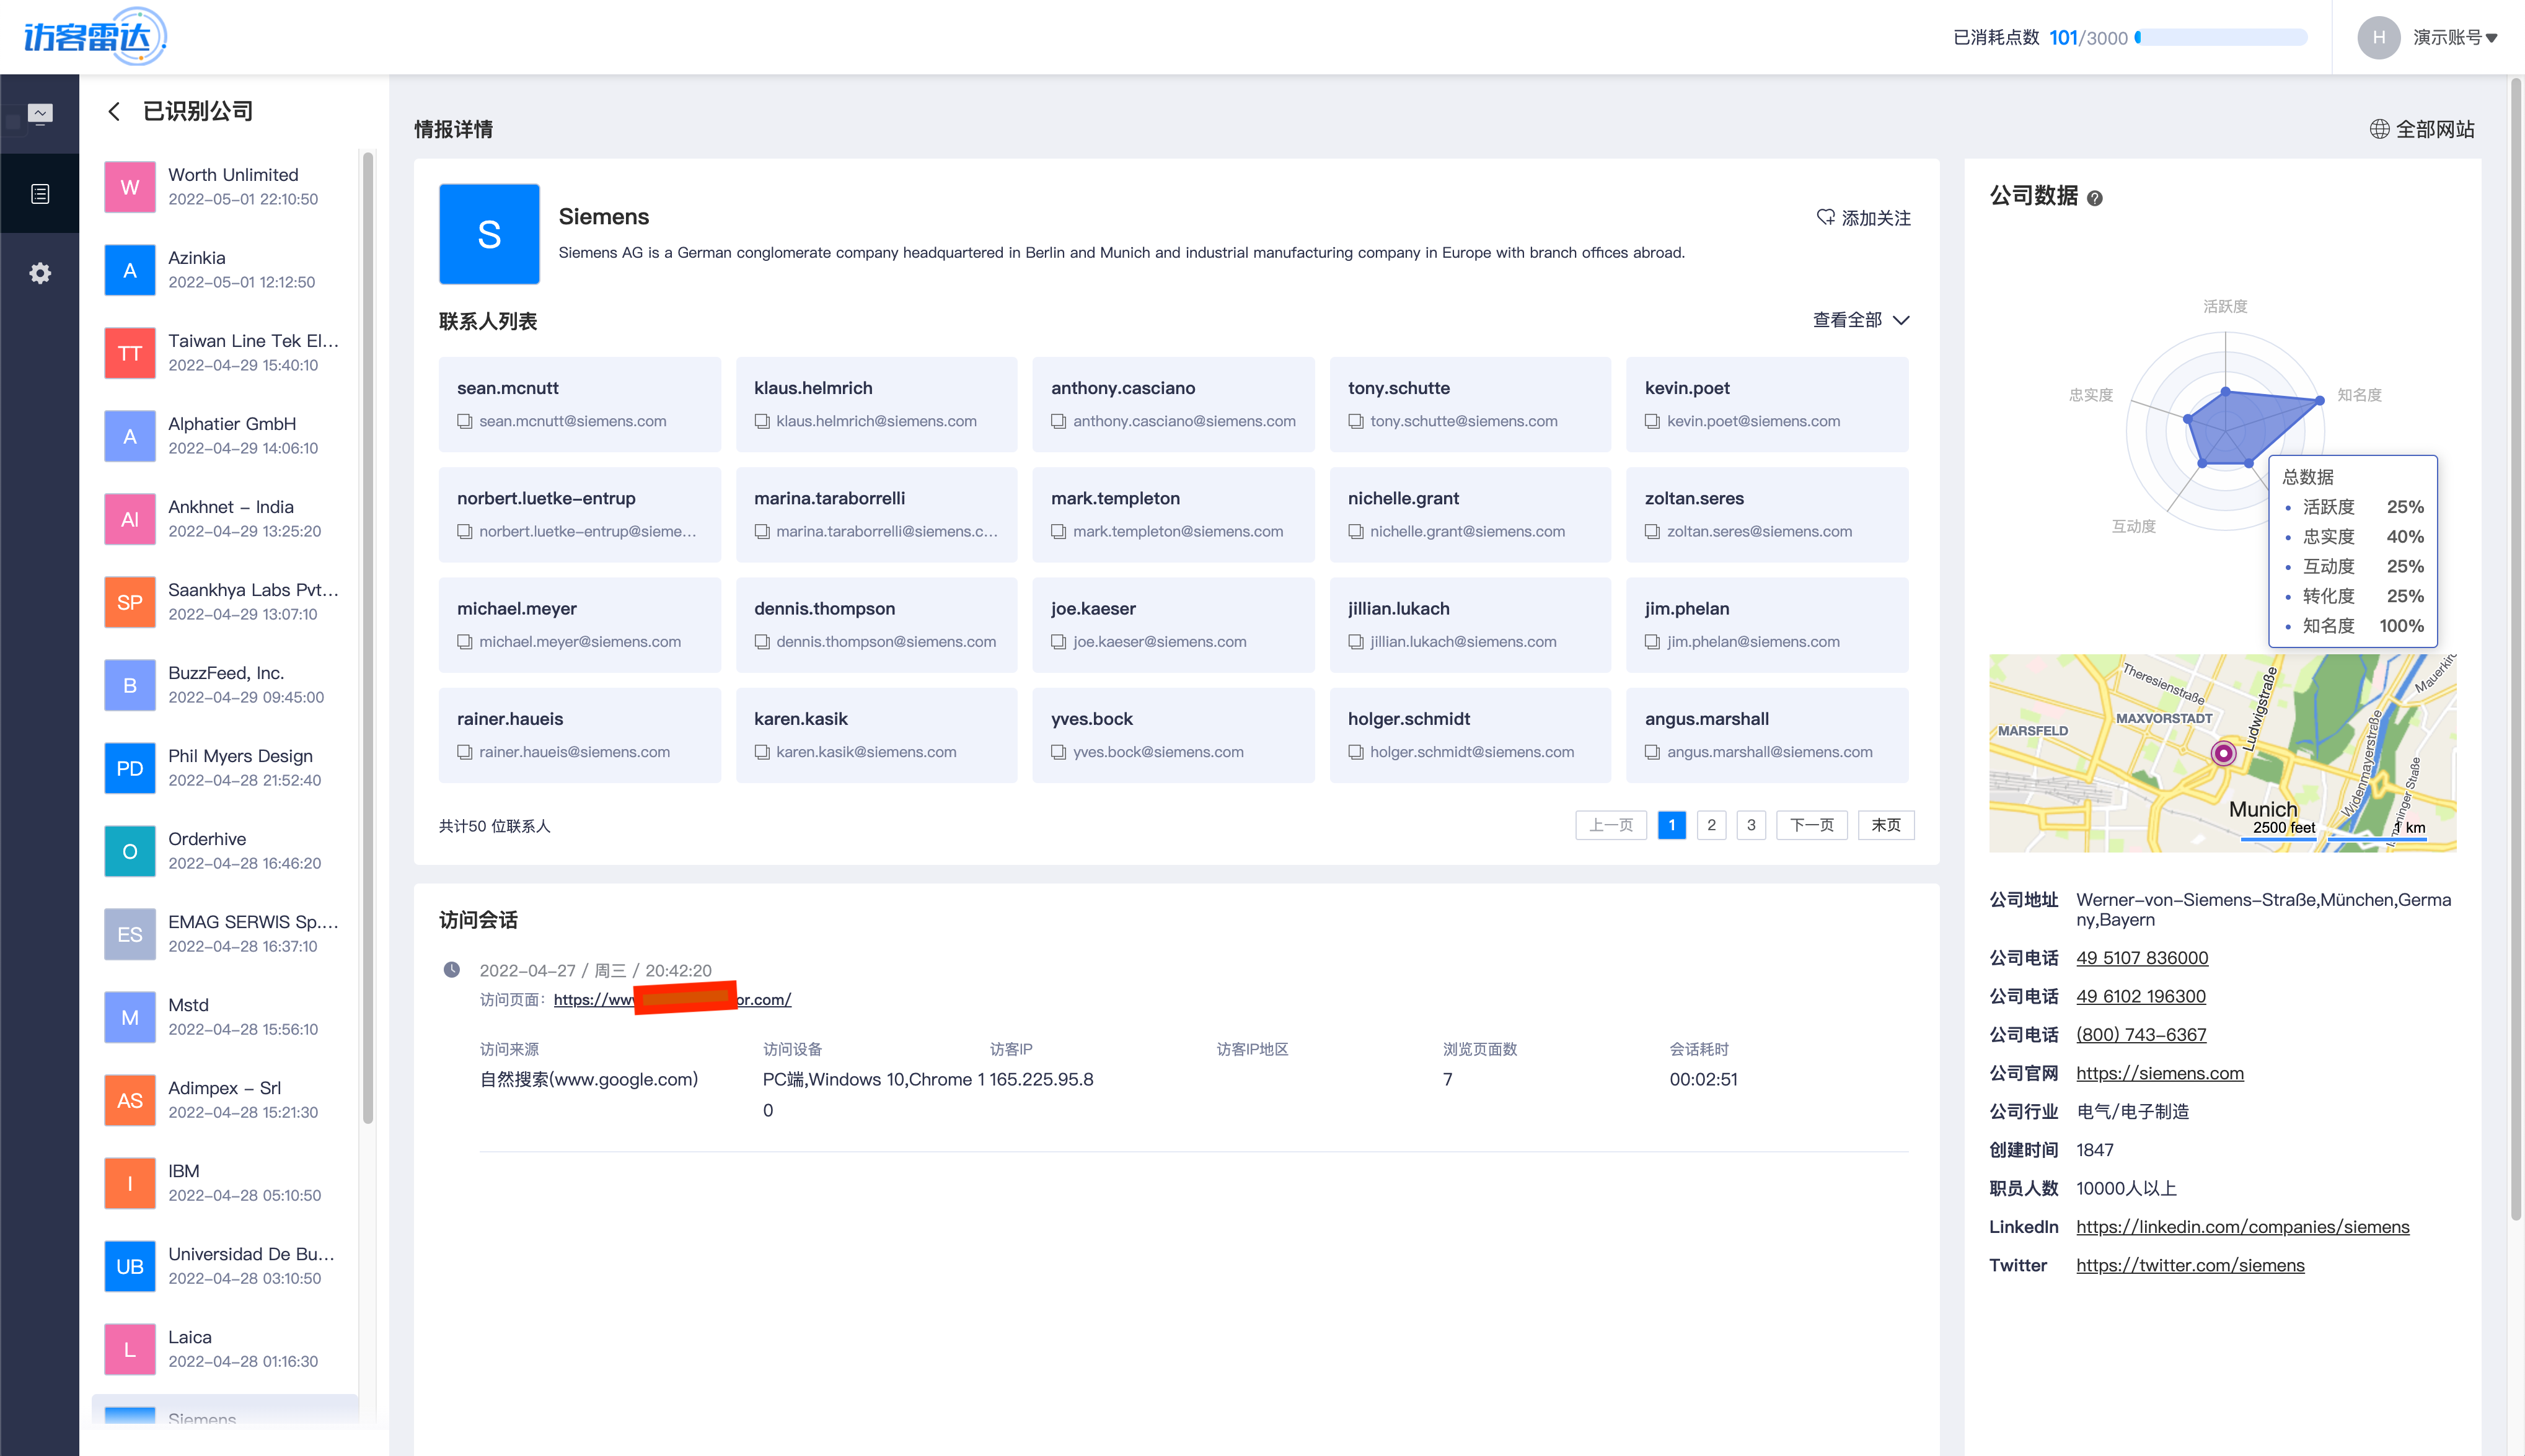Open the https://siemens.com official website link
The height and width of the screenshot is (1456, 2525).
click(x=2159, y=1073)
